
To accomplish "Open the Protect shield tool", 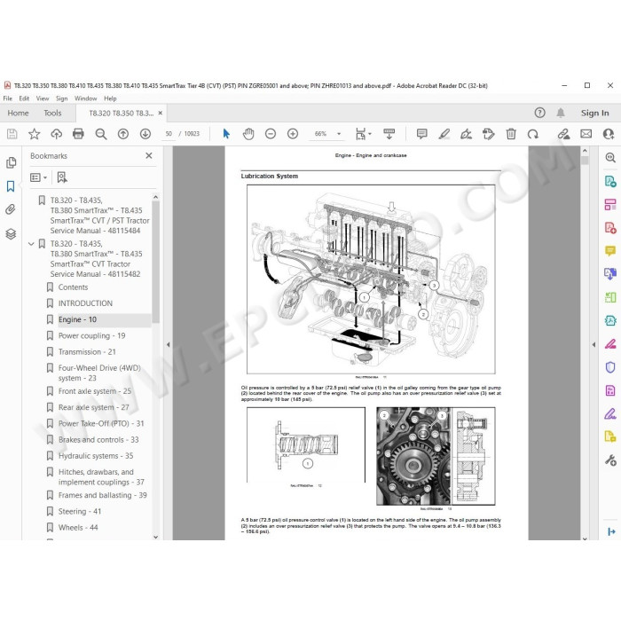I will (x=610, y=367).
